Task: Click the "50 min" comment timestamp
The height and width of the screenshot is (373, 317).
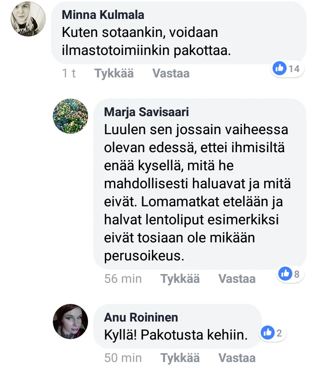Action: (123, 358)
